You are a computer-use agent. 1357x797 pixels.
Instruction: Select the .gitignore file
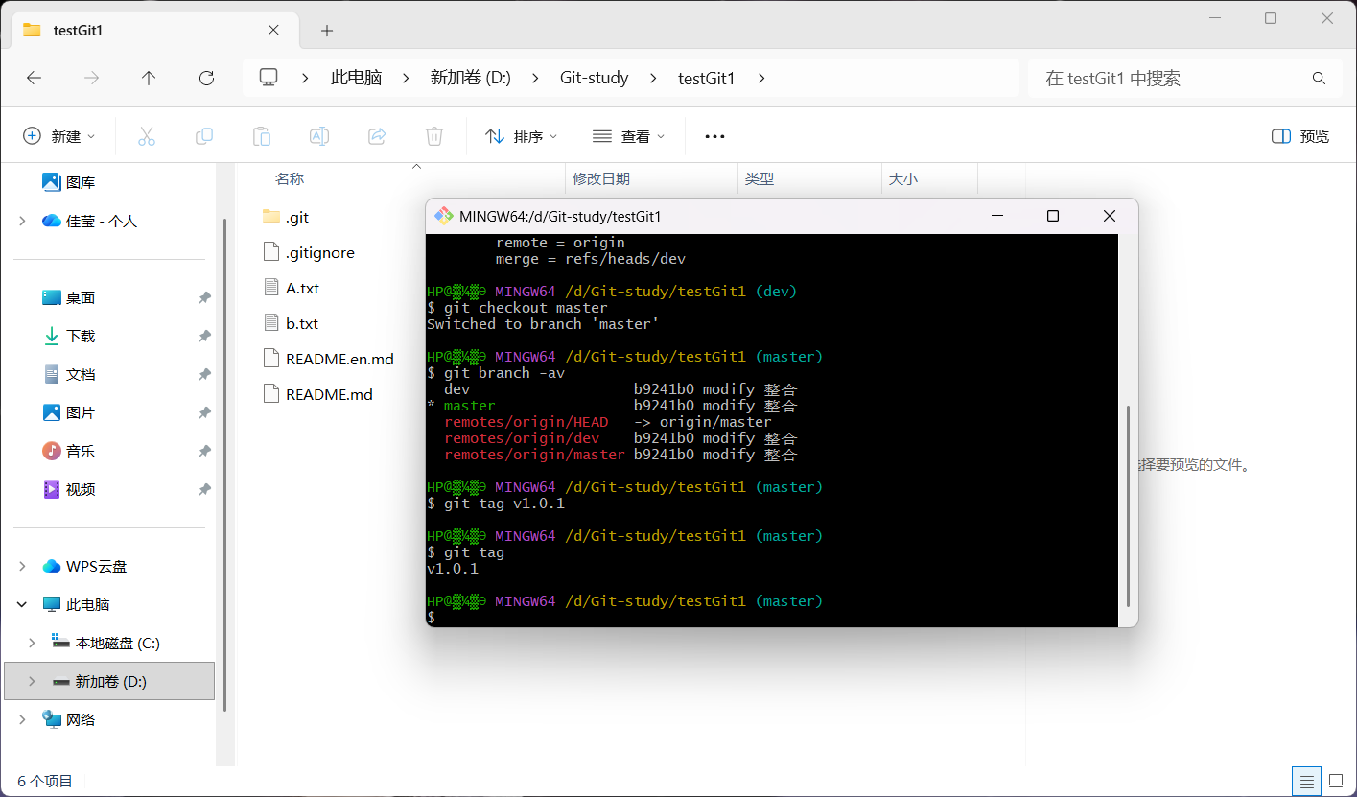(320, 253)
